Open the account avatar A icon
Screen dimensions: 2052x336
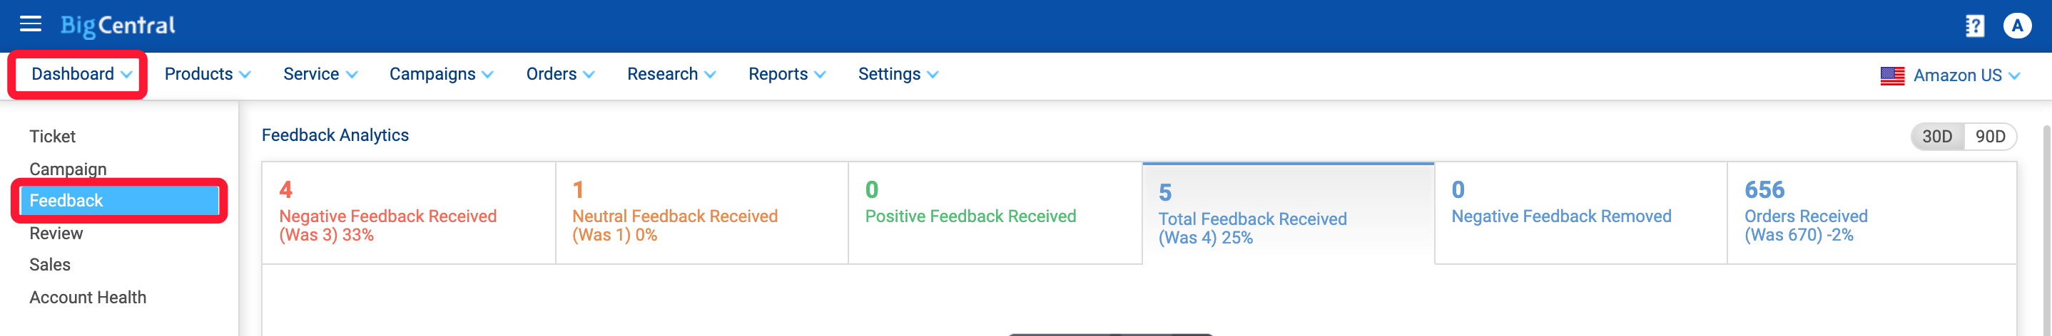tap(2017, 26)
